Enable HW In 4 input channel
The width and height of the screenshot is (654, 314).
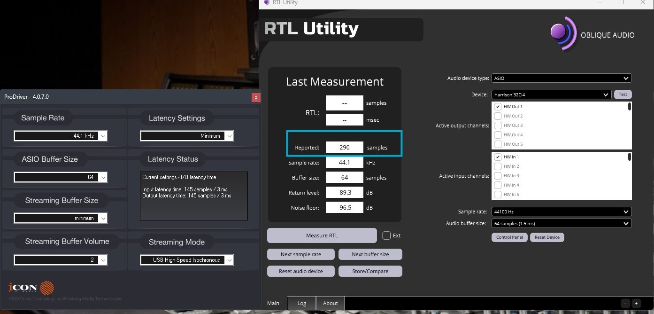click(x=498, y=185)
